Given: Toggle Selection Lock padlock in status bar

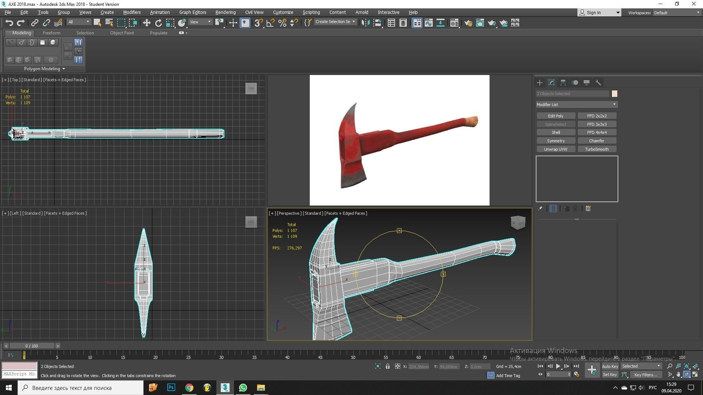Looking at the screenshot, I should click(x=387, y=366).
